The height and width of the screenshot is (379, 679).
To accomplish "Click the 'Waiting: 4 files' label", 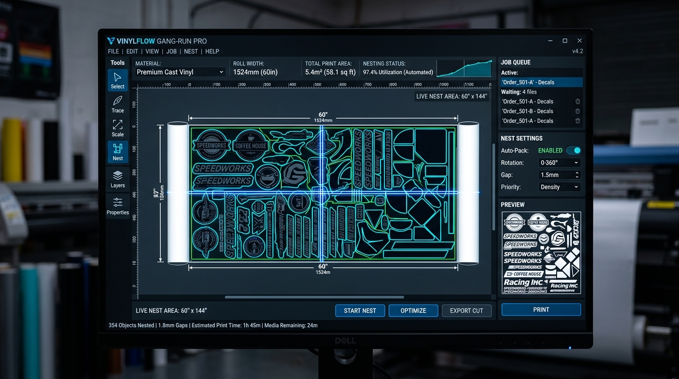I will pyautogui.click(x=519, y=92).
